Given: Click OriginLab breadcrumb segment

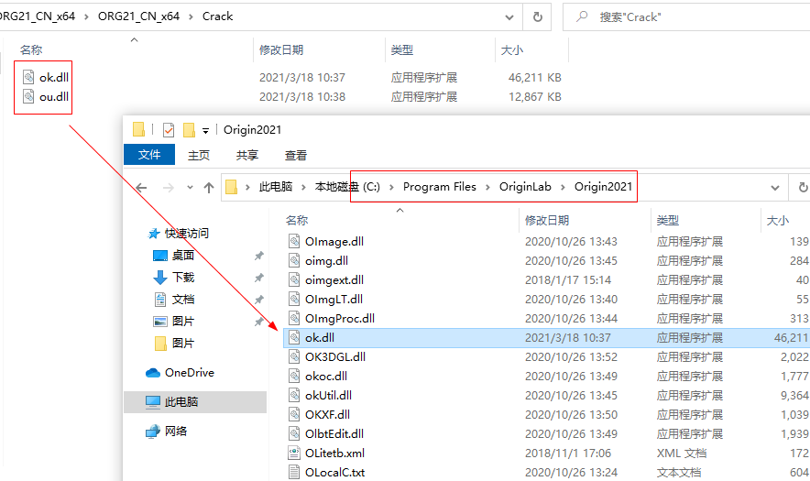Looking at the screenshot, I should pos(525,187).
